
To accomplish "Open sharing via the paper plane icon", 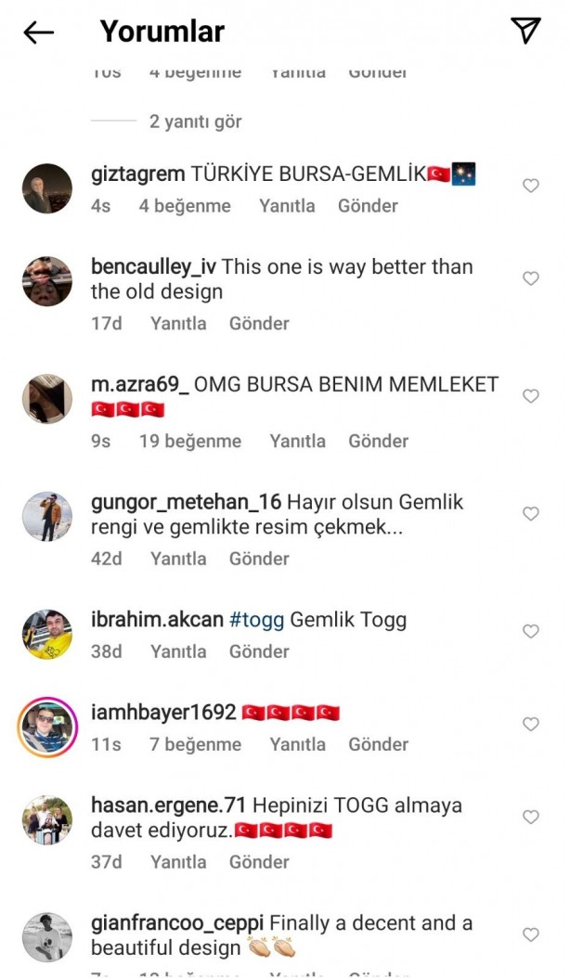I will click(x=526, y=31).
